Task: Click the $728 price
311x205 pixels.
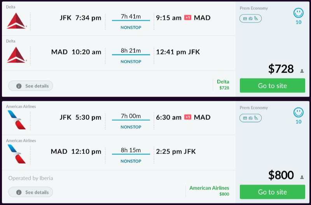Action: click(281, 69)
